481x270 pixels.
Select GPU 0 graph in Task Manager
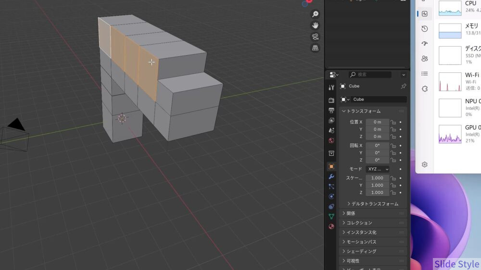coord(450,134)
